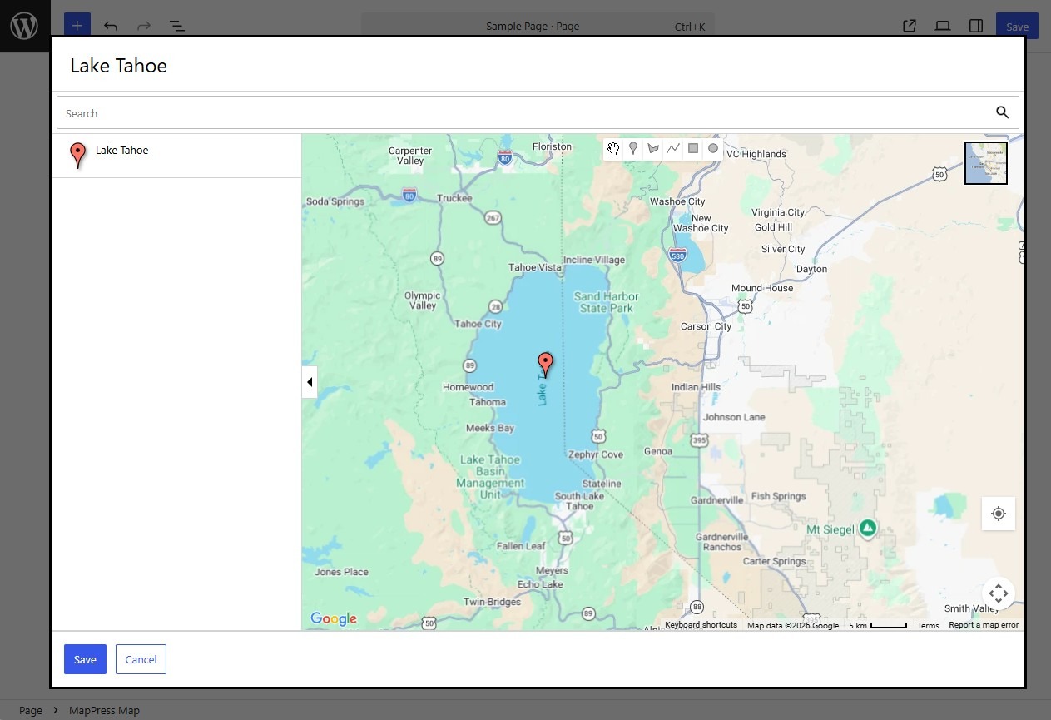Toggle the block inserter plus button

[x=77, y=26]
